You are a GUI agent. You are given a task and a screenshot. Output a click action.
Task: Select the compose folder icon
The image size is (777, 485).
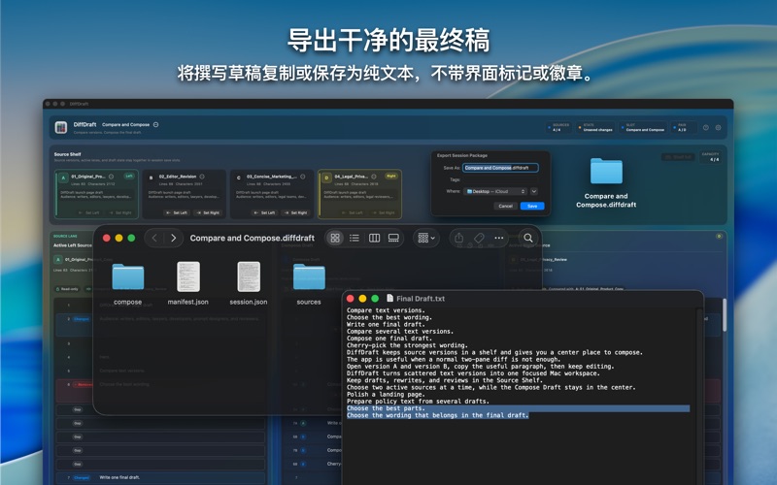(x=128, y=276)
